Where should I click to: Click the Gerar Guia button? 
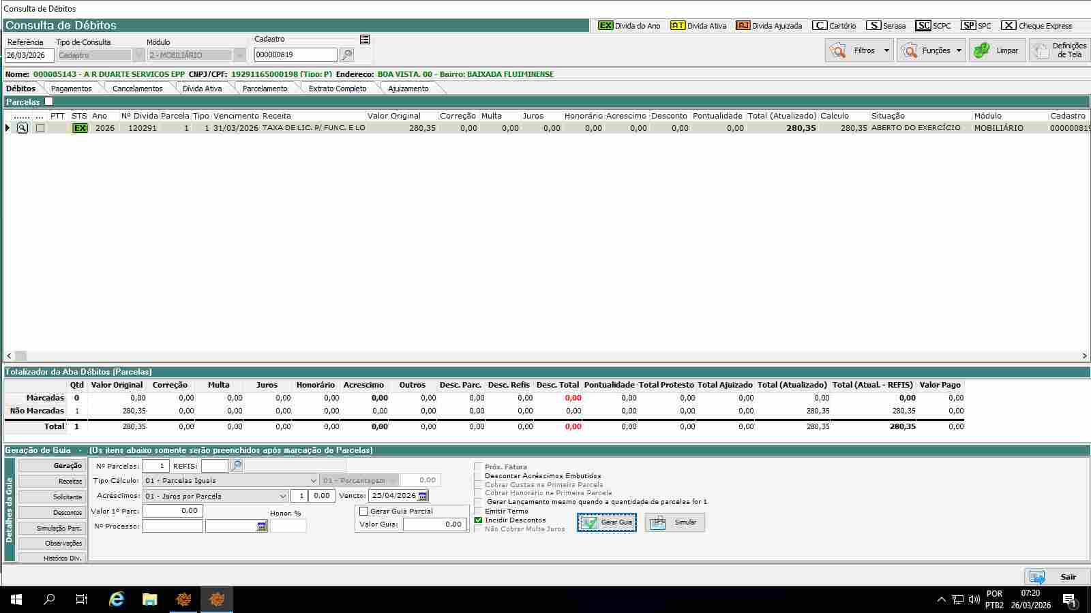click(x=606, y=522)
